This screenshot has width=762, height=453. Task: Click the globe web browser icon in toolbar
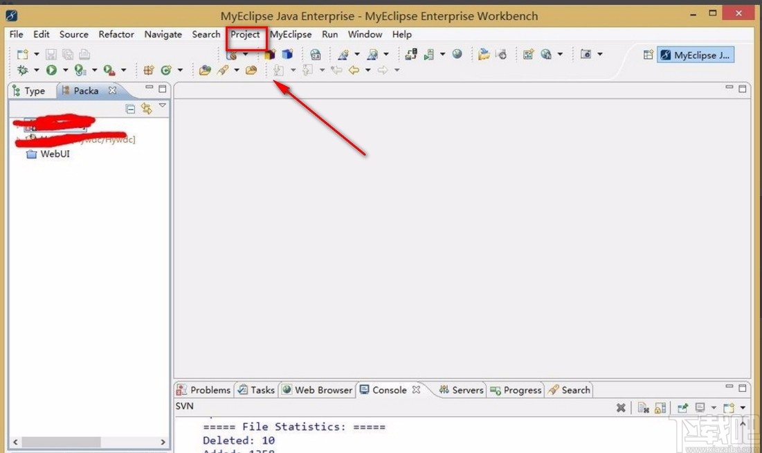pyautogui.click(x=457, y=53)
